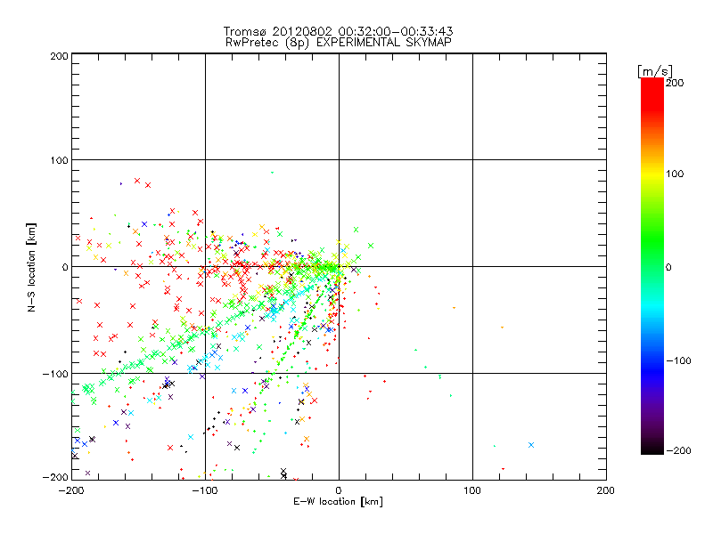Click the lone light-blue cross marker in the lower-right plot quadrant
This screenshot has width=713, height=534.
(x=531, y=445)
